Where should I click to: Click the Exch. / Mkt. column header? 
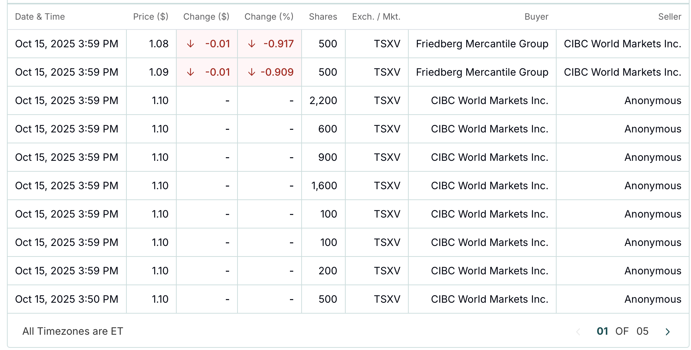pos(376,17)
